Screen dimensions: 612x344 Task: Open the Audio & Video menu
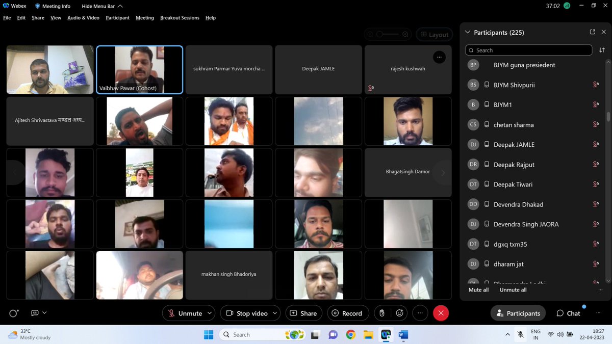(83, 18)
